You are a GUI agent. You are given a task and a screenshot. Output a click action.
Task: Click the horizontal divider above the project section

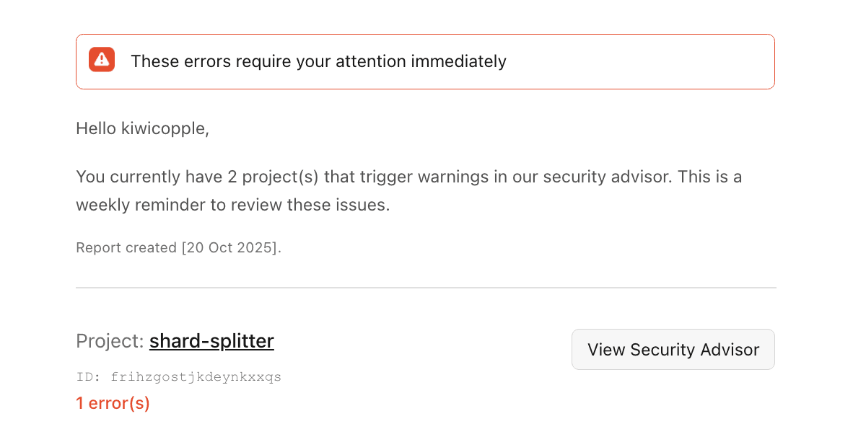(426, 288)
